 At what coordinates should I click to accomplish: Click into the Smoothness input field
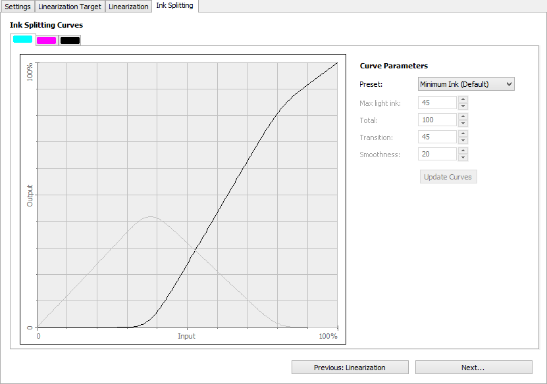(x=437, y=154)
